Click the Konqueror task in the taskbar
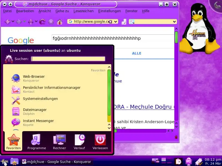This screenshot has height=166, width=222. [57, 162]
